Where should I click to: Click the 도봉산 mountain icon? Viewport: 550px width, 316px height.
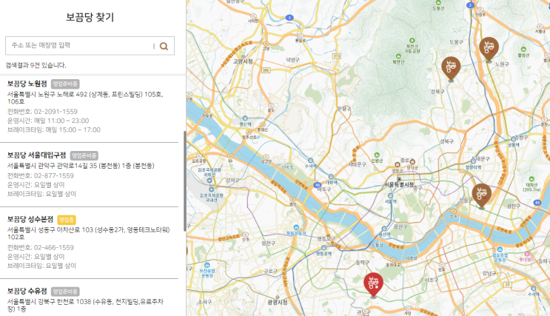[438, 2]
